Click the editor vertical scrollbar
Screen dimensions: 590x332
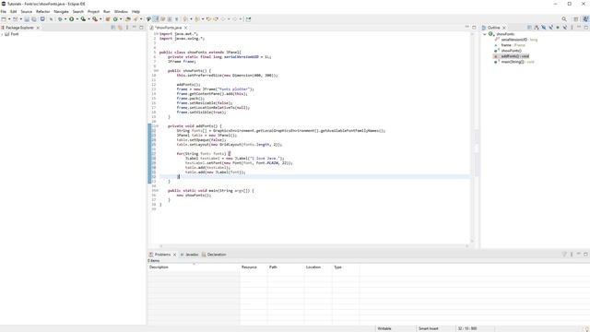pos(472,137)
